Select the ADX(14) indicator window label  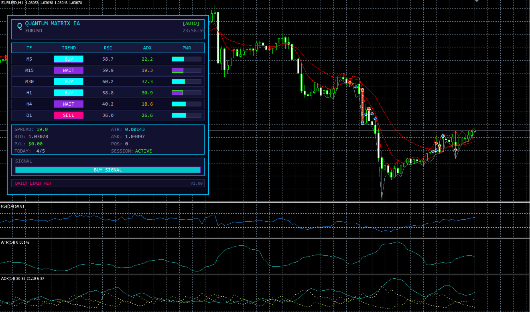click(22, 278)
